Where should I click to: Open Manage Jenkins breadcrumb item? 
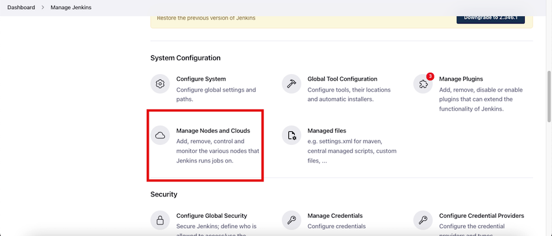pos(71,7)
